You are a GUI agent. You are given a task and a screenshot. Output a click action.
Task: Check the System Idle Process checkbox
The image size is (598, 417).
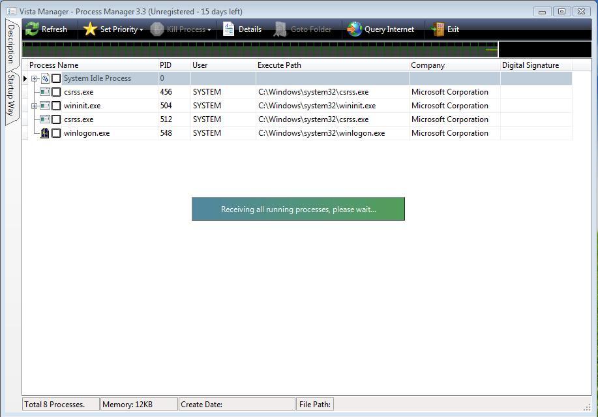pos(56,78)
